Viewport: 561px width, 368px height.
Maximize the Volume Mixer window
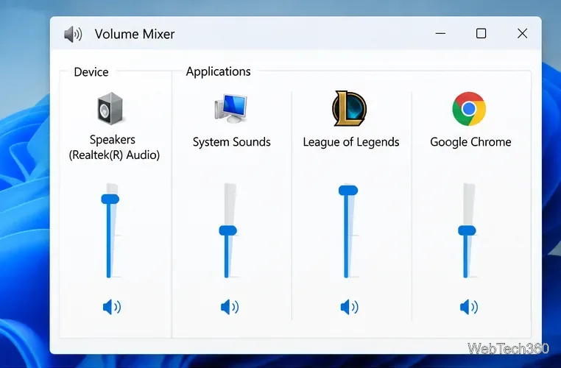(x=481, y=34)
